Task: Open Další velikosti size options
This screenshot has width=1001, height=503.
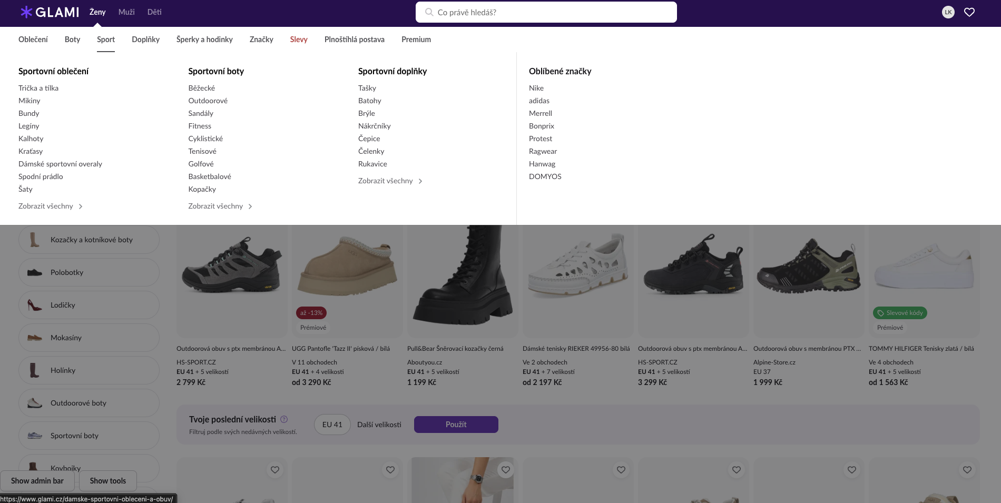Action: [379, 425]
